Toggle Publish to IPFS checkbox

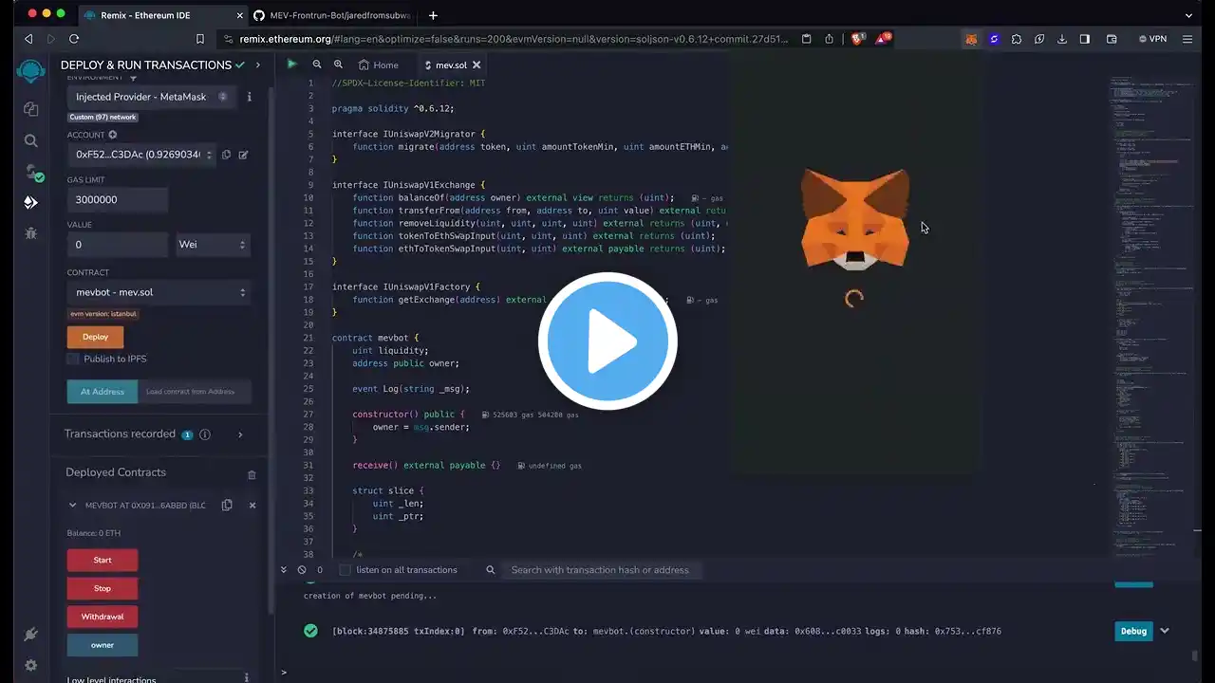pos(73,359)
